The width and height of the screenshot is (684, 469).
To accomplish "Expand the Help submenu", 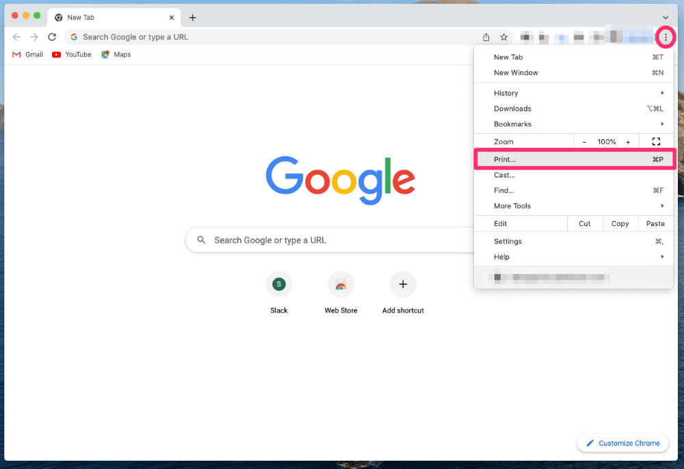I will point(573,257).
